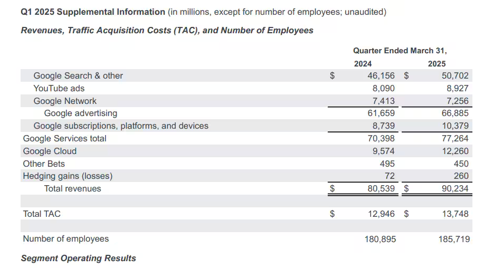This screenshot has width=493, height=268.
Task: Click the Total TAC row label
Action: 42,214
